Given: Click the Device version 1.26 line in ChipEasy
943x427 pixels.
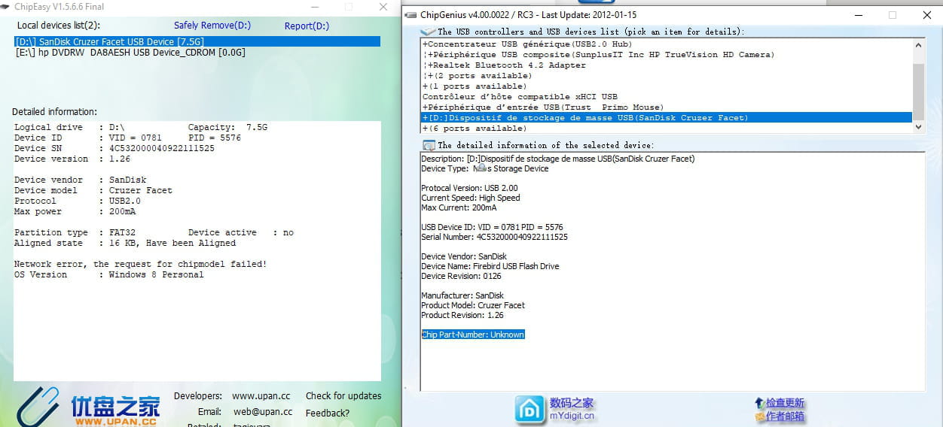Looking at the screenshot, I should pyautogui.click(x=72, y=159).
